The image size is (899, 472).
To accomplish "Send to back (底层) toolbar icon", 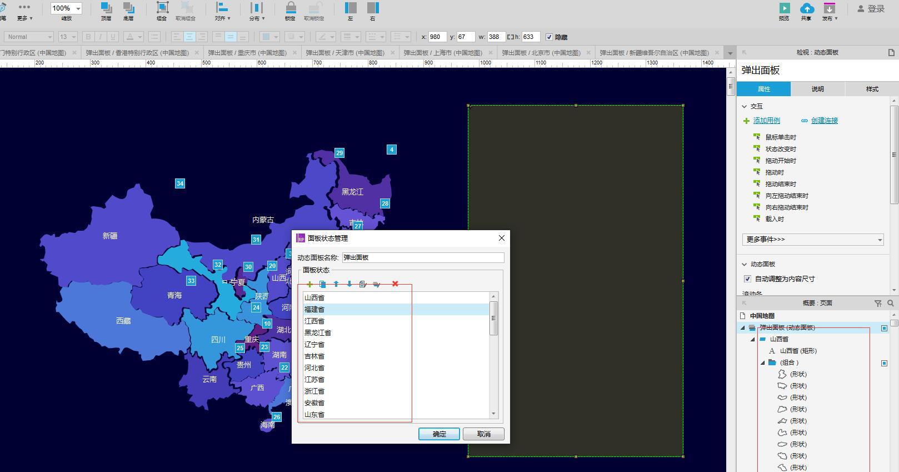I will [128, 8].
